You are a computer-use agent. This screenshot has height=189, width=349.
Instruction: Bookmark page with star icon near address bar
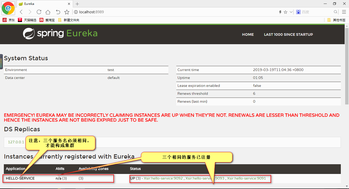click(x=67, y=12)
